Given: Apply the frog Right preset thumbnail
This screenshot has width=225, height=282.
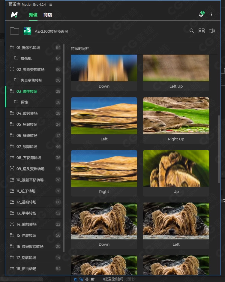Looking at the screenshot, I should click(x=104, y=168).
